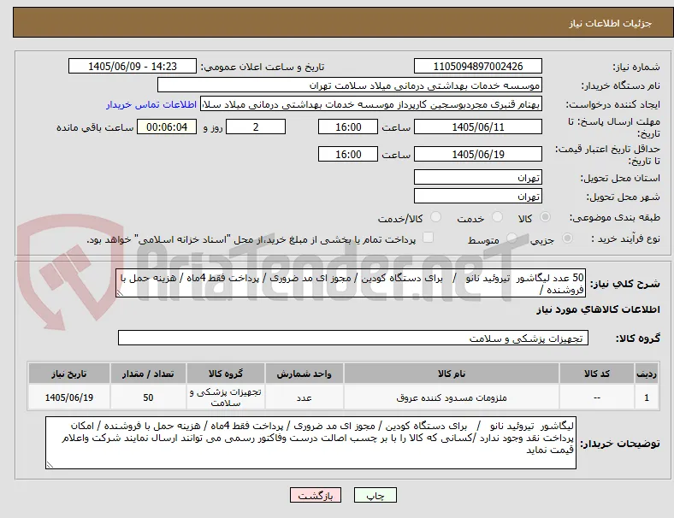Click the price validity time 16:00 field
Viewport: 674px width, 518px height.
(348, 154)
